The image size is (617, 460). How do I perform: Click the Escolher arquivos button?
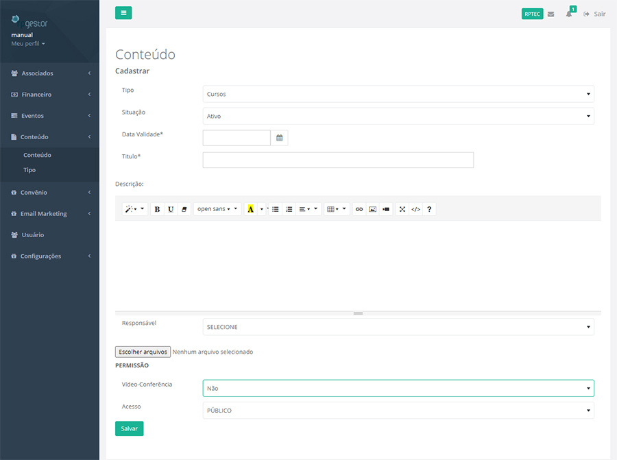143,352
